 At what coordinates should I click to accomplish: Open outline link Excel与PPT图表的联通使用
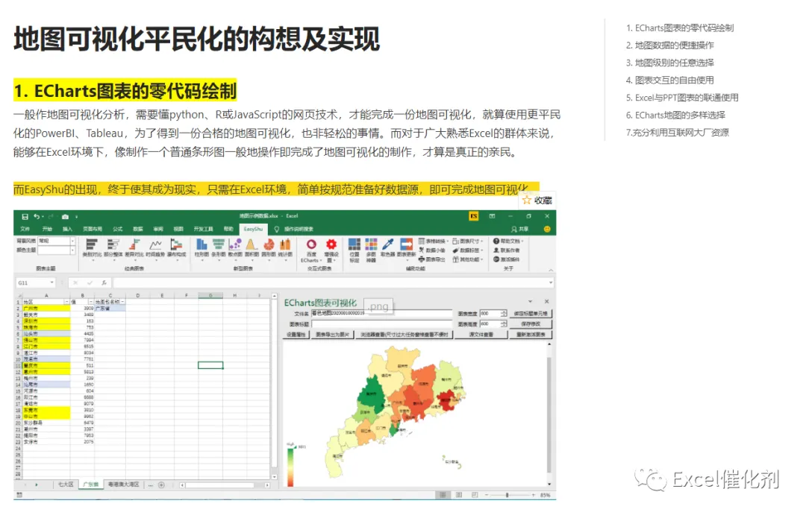coord(682,98)
